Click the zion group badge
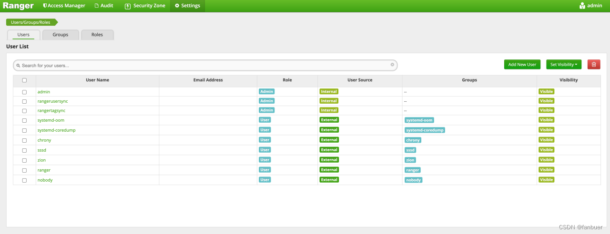 tap(410, 160)
